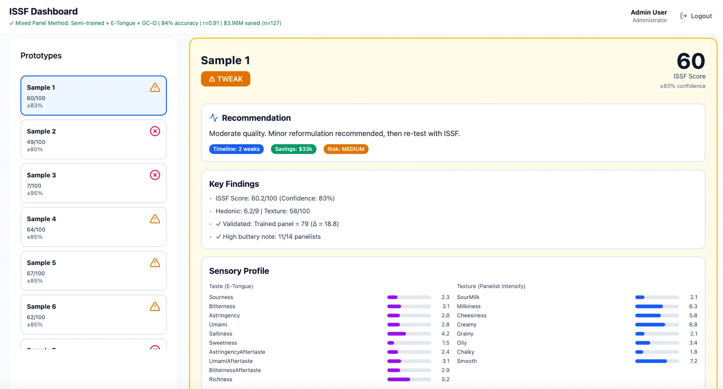Open the Sample 3 prototype title
This screenshot has height=389, width=723.
(x=41, y=175)
